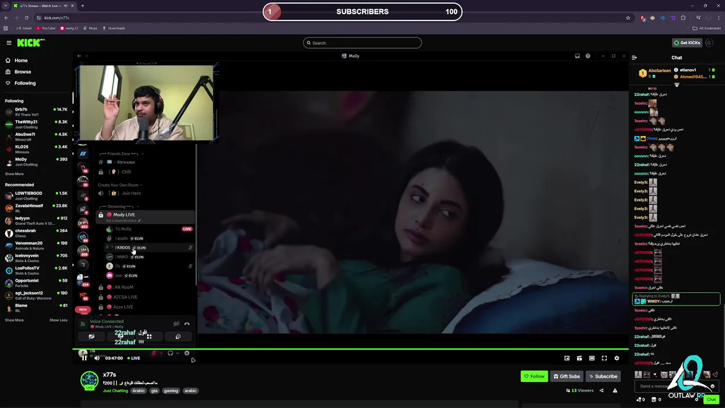The image size is (725, 408).
Task: Send message with the green Chat button
Action: point(711,399)
